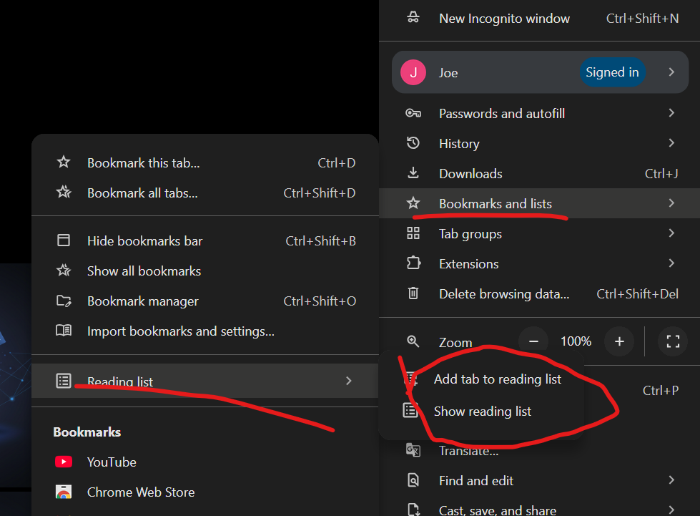Click the Extensions puzzle icon
The width and height of the screenshot is (700, 516).
tap(413, 263)
